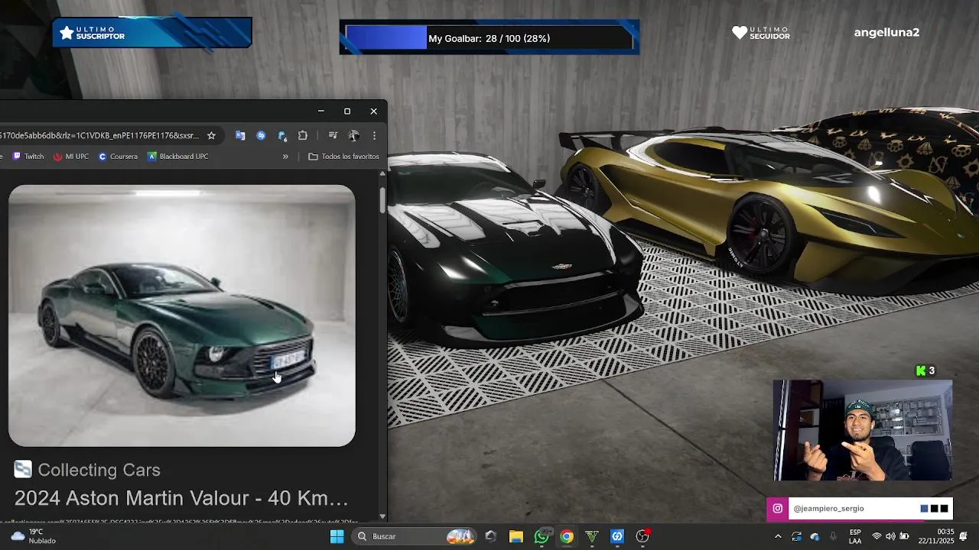The image size is (979, 550).
Task: Open the Chrome profile avatar
Action: click(353, 136)
